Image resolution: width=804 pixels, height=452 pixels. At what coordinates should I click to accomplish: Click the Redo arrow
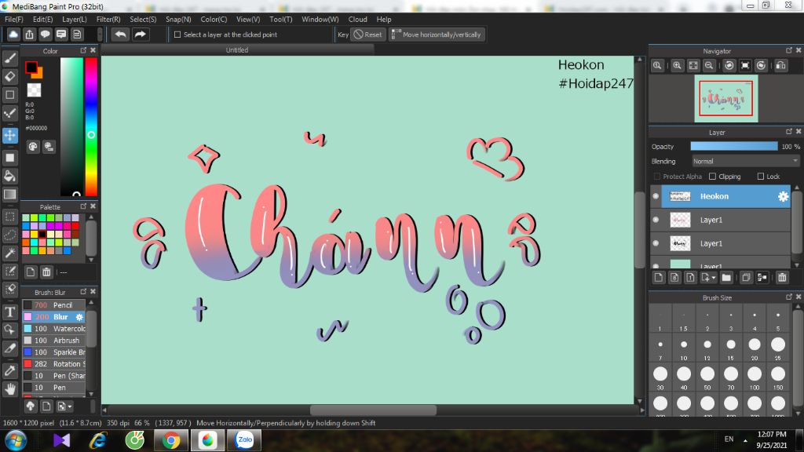pyautogui.click(x=140, y=35)
